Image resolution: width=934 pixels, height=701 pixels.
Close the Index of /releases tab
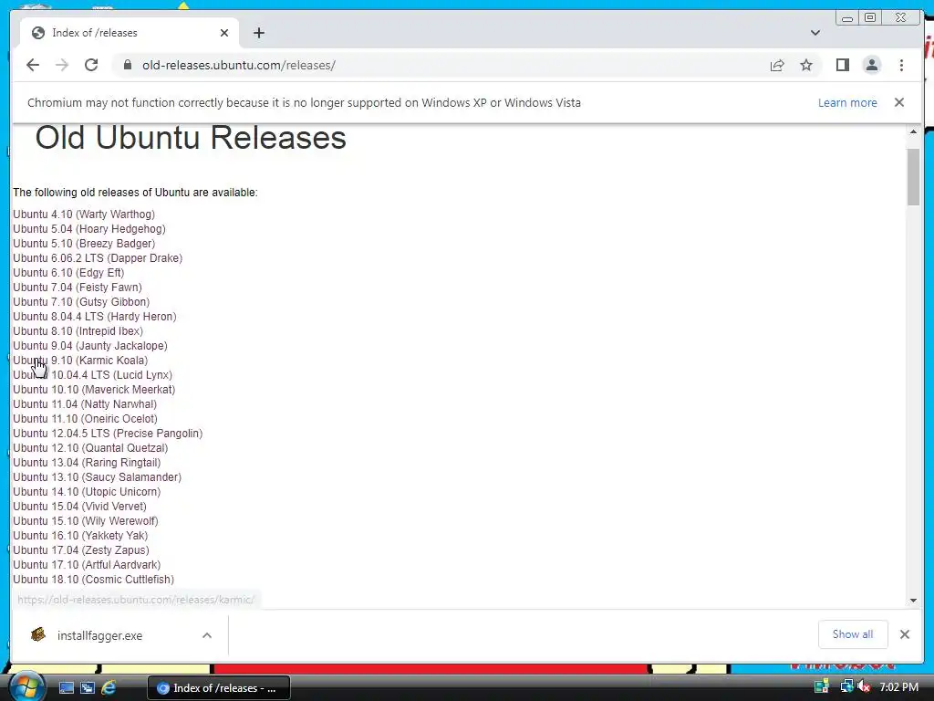click(x=224, y=33)
